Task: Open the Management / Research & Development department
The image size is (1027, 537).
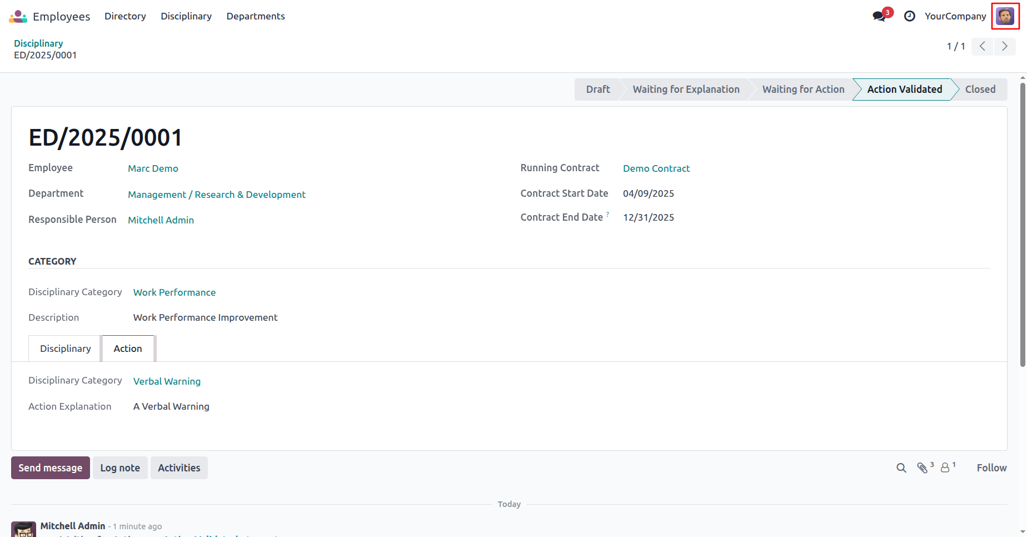Action: tap(217, 195)
